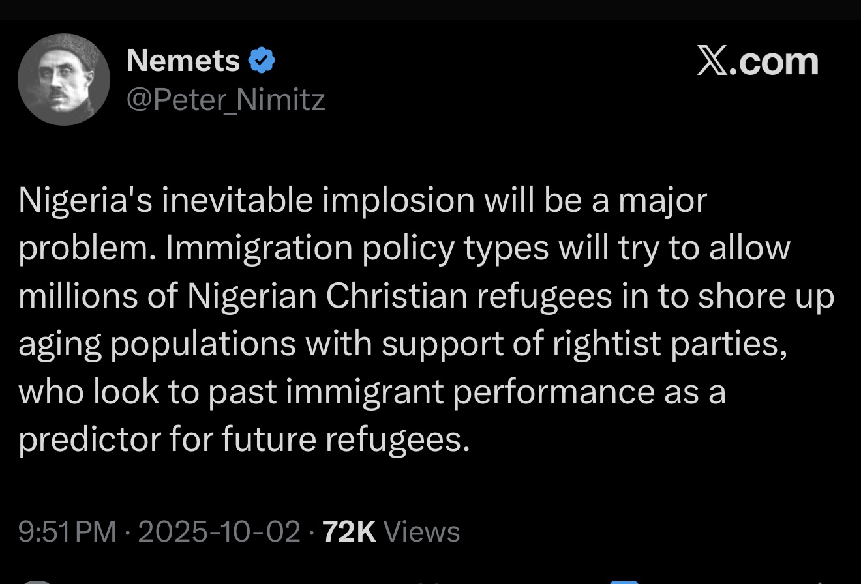The height and width of the screenshot is (584, 861).
Task: Click the 2025-10-02 post date
Action: click(219, 532)
